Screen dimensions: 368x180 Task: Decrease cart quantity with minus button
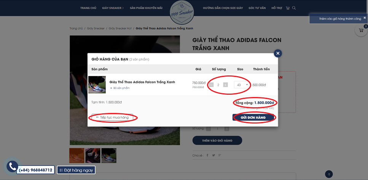pos(211,85)
